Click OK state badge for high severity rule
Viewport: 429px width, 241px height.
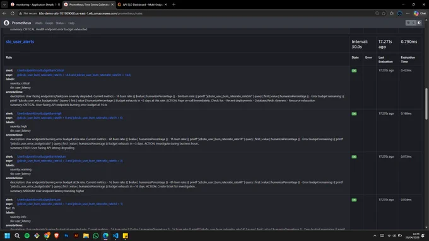pos(354,114)
